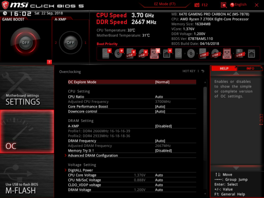Change the A-XMP [Disabled] row setting

point(132,126)
